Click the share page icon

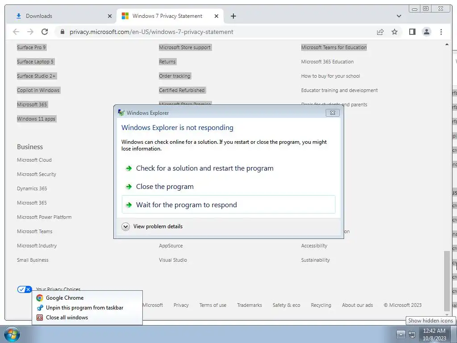[x=380, y=32]
